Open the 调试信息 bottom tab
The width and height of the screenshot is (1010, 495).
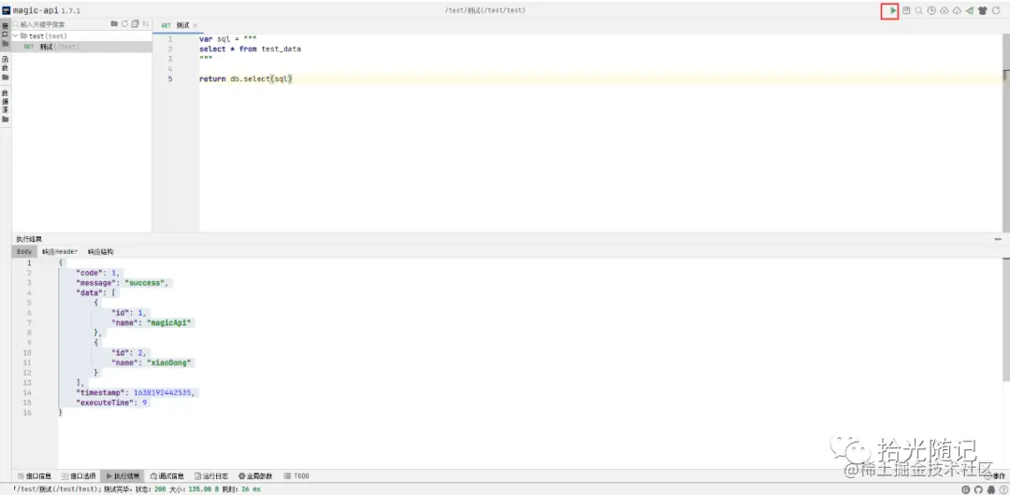[166, 475]
